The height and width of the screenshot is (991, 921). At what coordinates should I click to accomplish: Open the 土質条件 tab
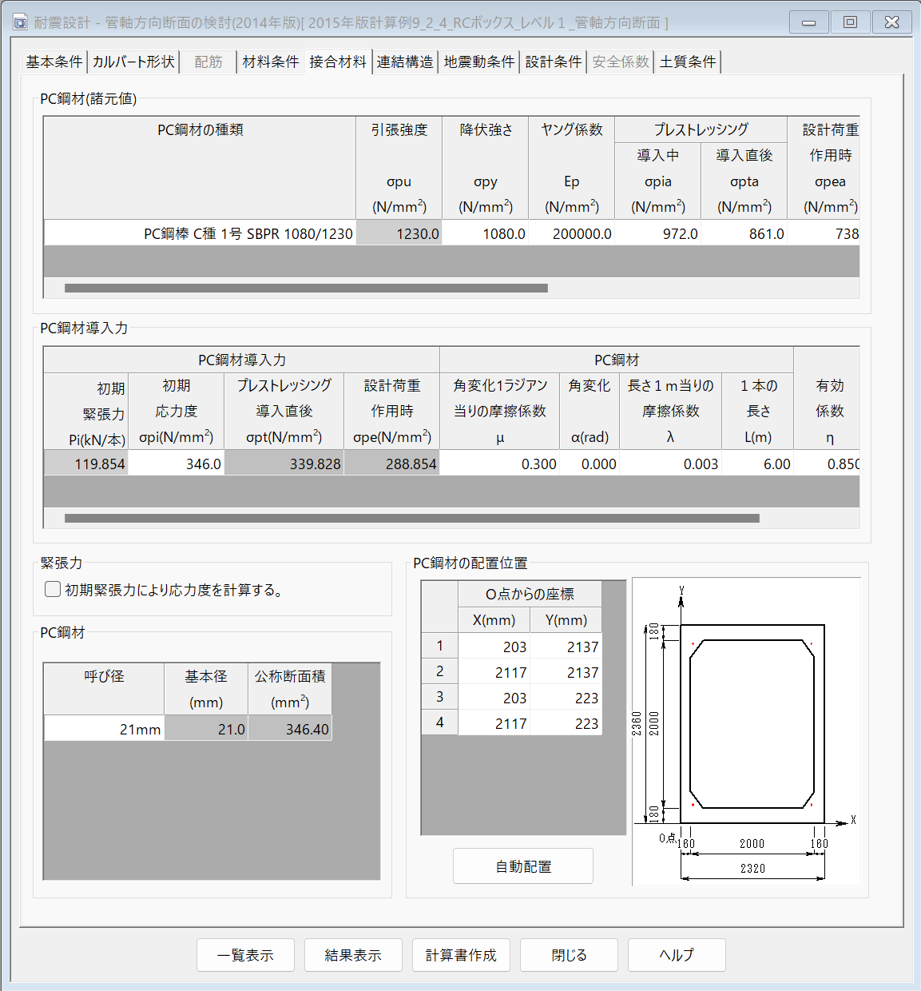coord(688,62)
